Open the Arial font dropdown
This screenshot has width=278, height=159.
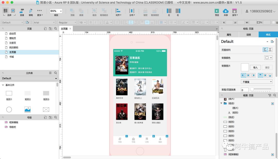44,22
